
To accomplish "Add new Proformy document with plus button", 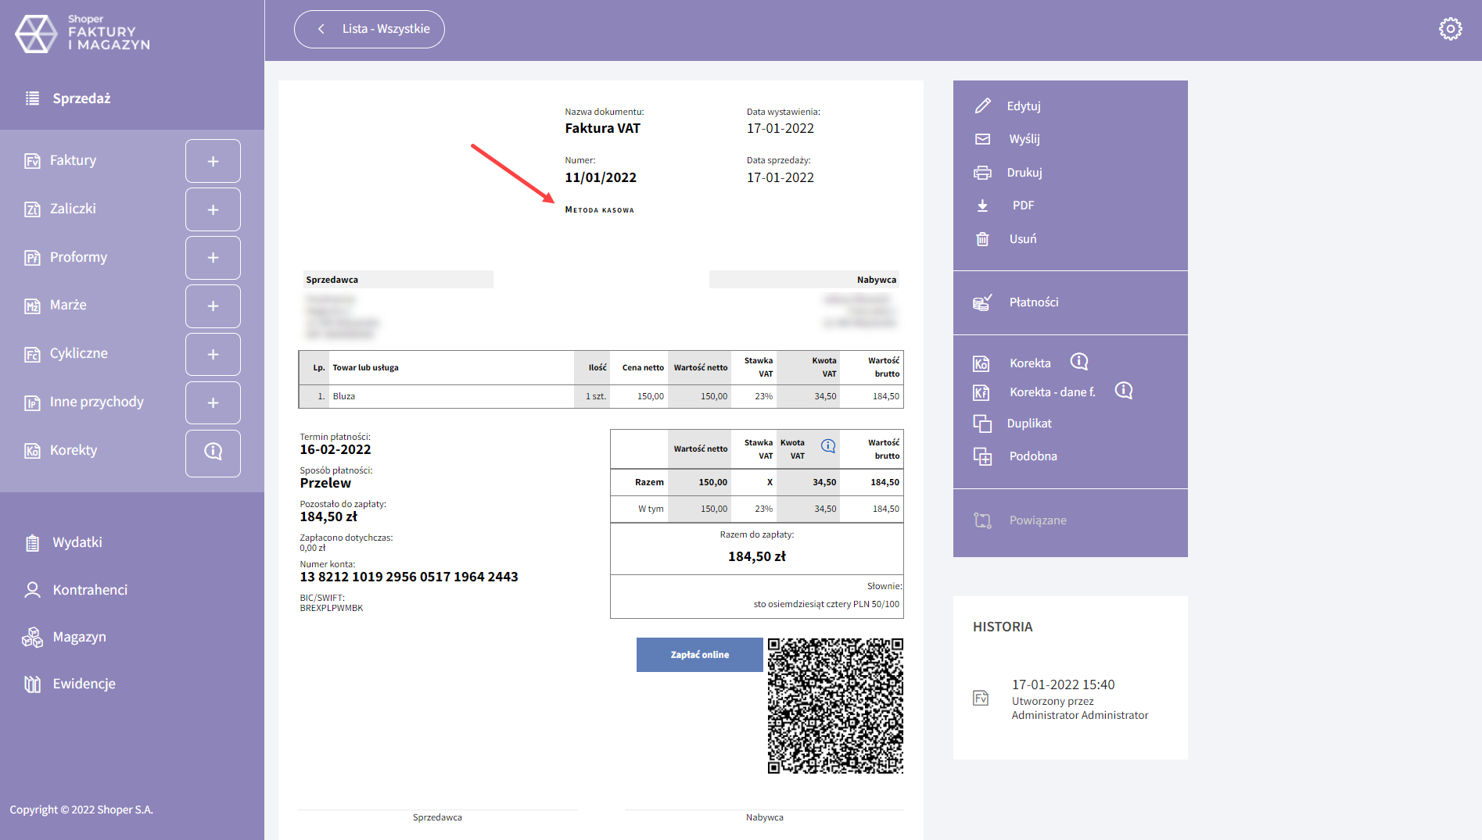I will pyautogui.click(x=213, y=258).
